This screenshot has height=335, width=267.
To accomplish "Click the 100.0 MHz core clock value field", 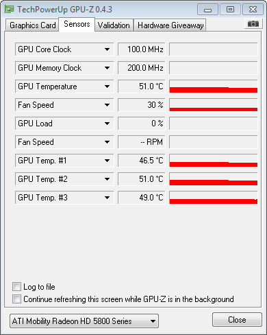I will (142, 49).
